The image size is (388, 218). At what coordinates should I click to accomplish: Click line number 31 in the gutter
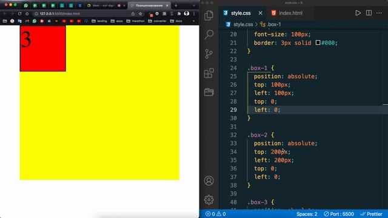pos(233,127)
